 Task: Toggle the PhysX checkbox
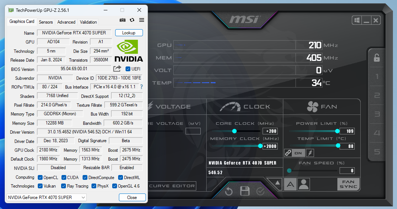click(94, 186)
